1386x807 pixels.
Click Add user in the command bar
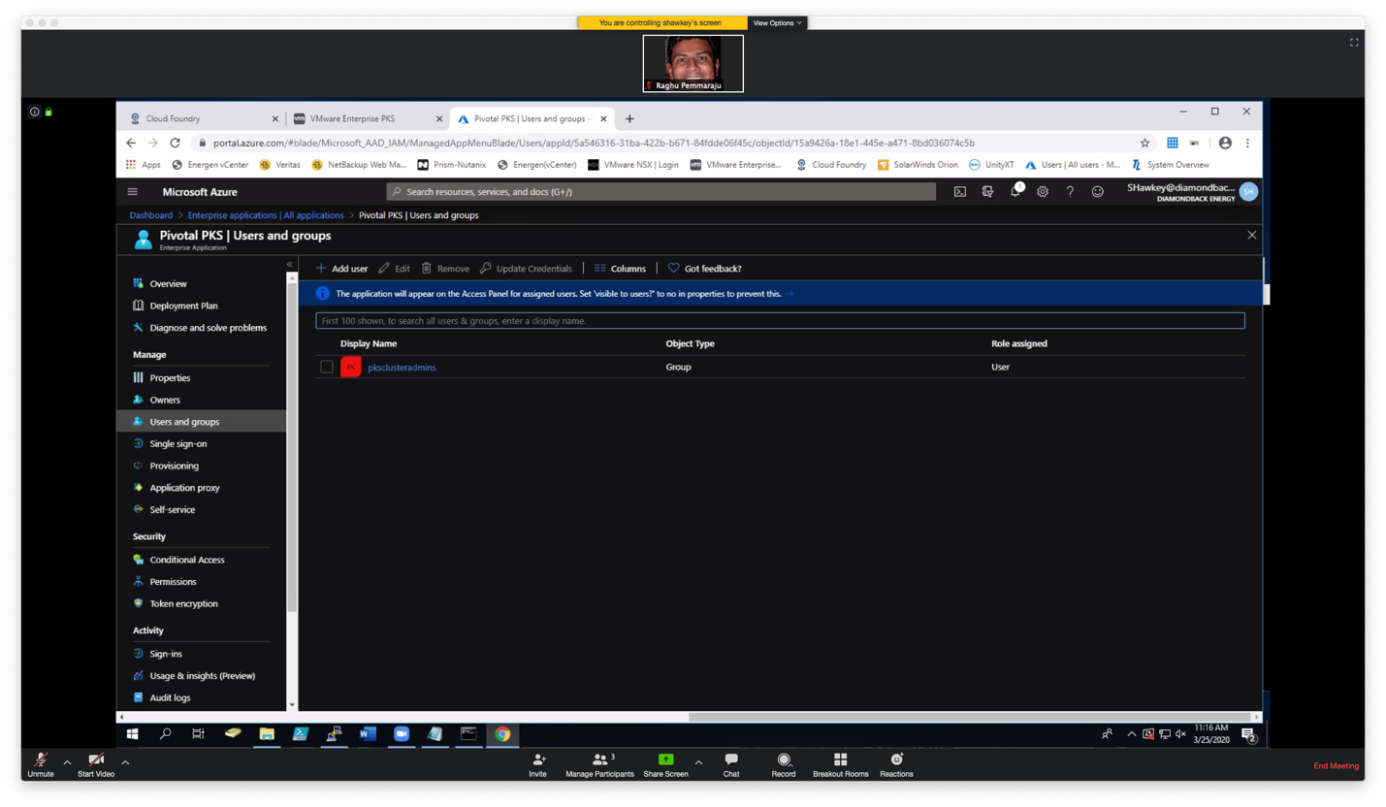point(341,269)
